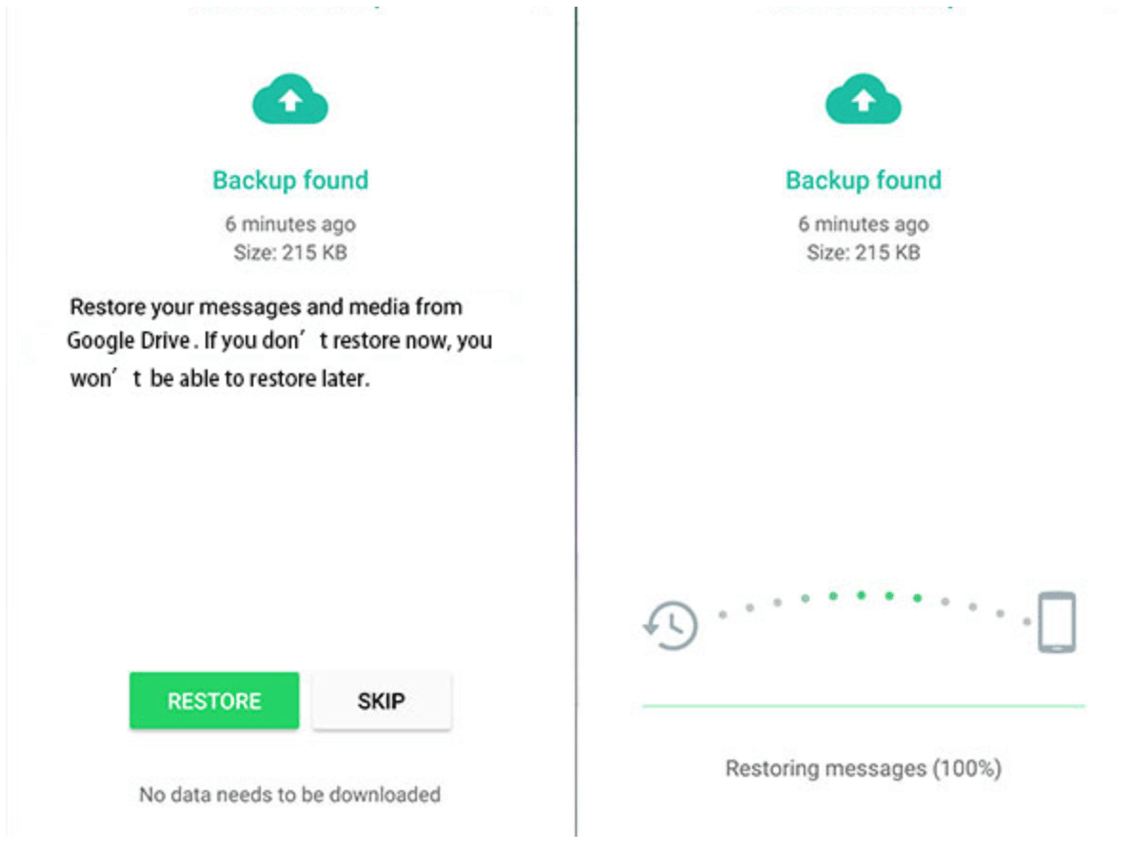
Task: Click right 'Size: 215 KB' label
Action: (864, 252)
